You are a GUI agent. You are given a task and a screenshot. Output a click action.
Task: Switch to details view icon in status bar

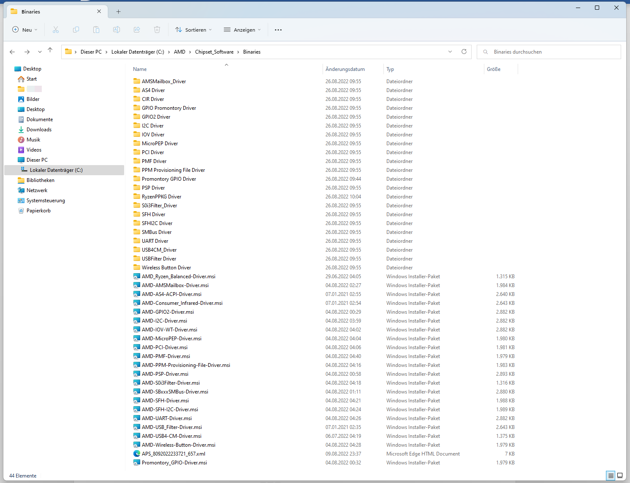(x=611, y=475)
